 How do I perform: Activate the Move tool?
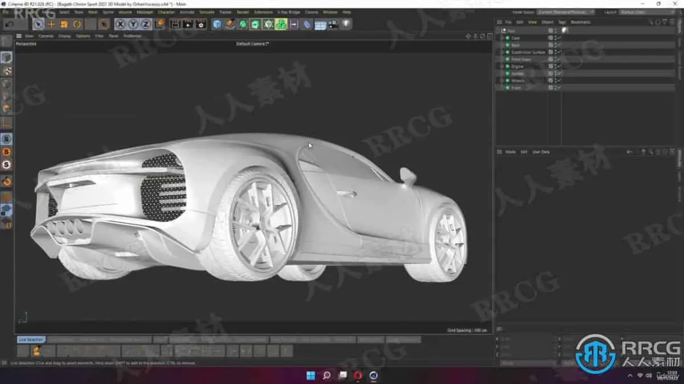coord(51,24)
